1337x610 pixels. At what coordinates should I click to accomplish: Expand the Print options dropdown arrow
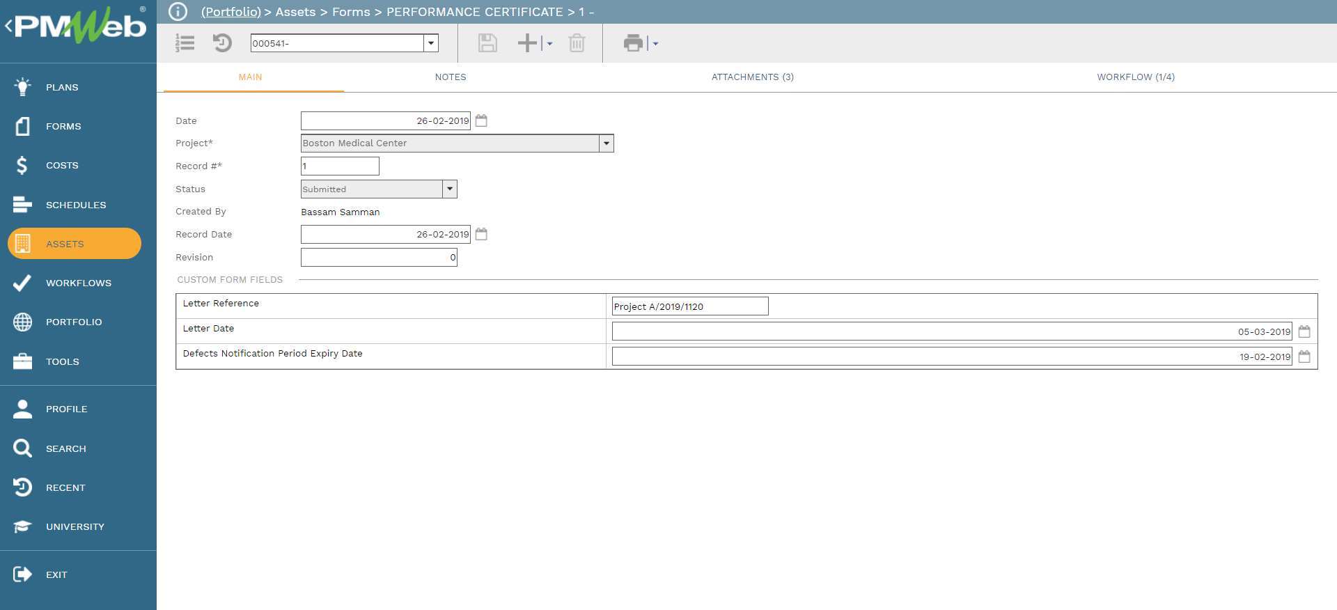click(x=655, y=44)
